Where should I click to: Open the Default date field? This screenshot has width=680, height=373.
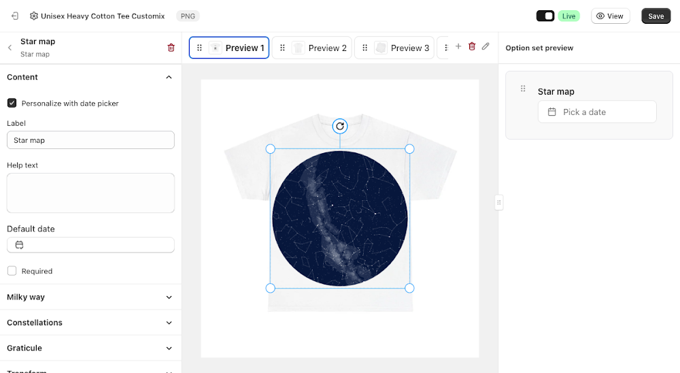coord(90,245)
